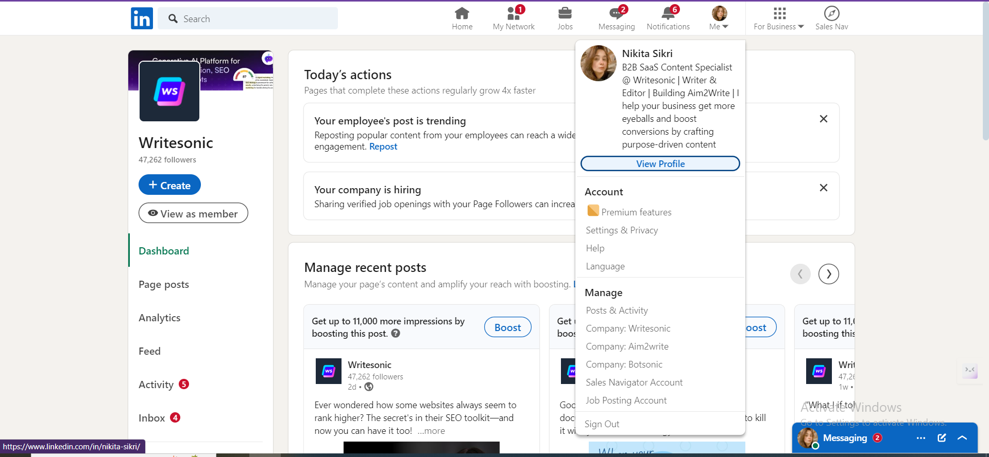The height and width of the screenshot is (457, 989).
Task: Go to previous recent posts
Action: [x=800, y=274]
